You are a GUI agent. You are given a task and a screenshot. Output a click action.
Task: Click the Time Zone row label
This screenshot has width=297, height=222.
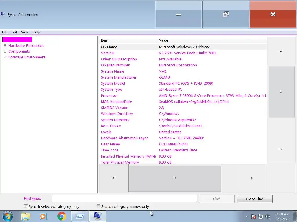[110, 150]
